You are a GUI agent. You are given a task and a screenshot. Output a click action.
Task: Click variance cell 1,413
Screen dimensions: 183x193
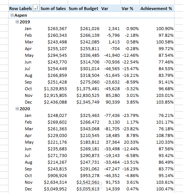pos(114,42)
